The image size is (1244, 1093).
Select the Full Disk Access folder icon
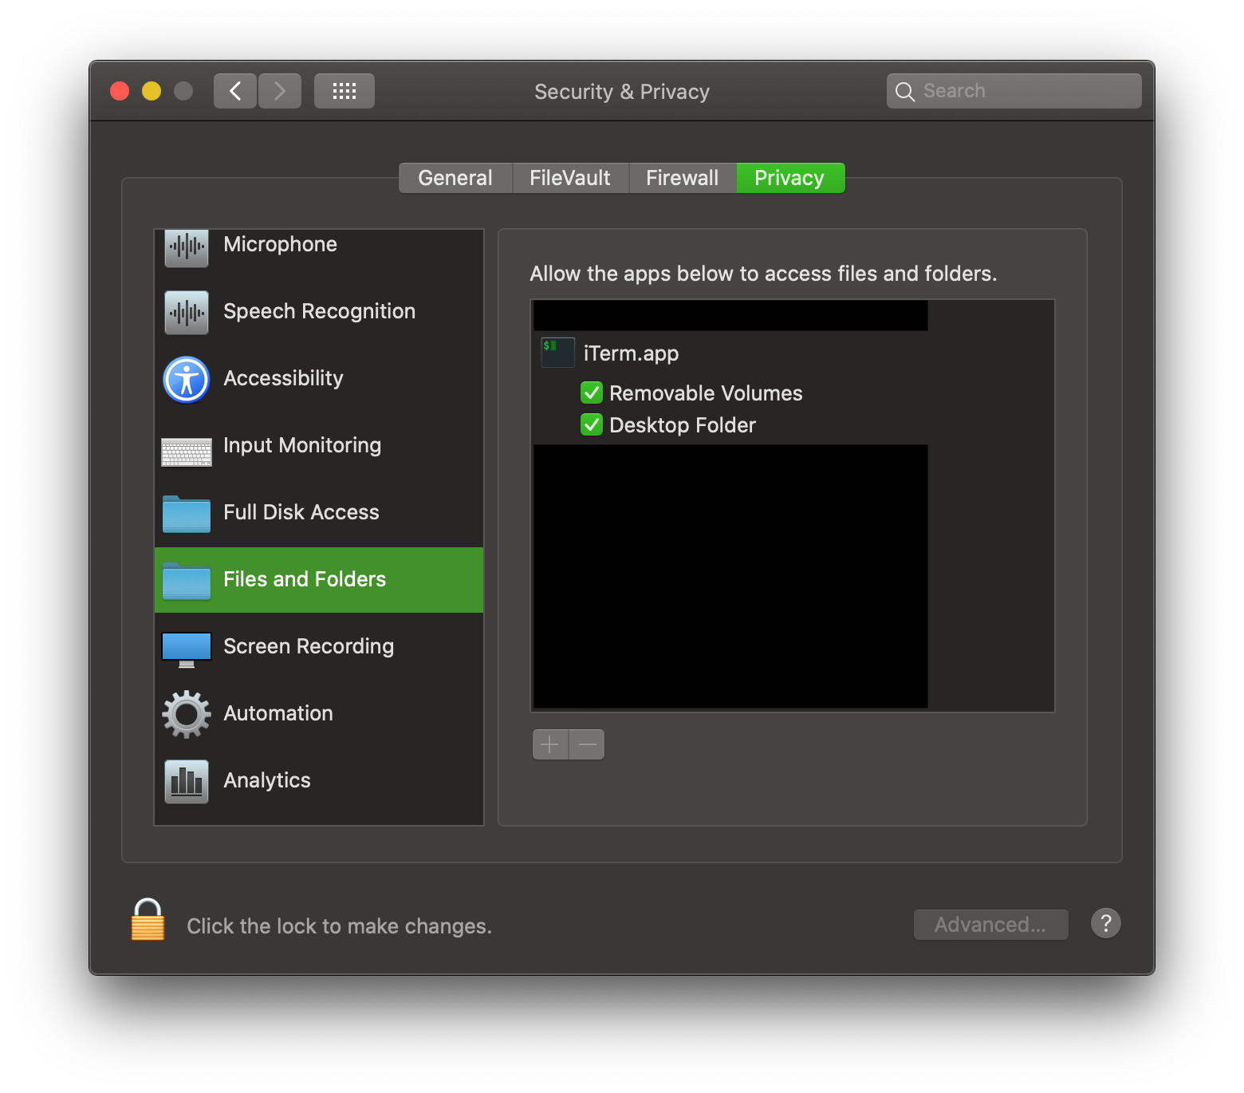187,514
